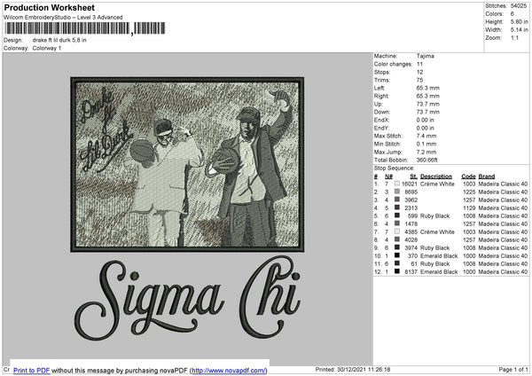532x376 pixels.
Task: Click the Left value 65.3 mm
Action: pos(428,88)
